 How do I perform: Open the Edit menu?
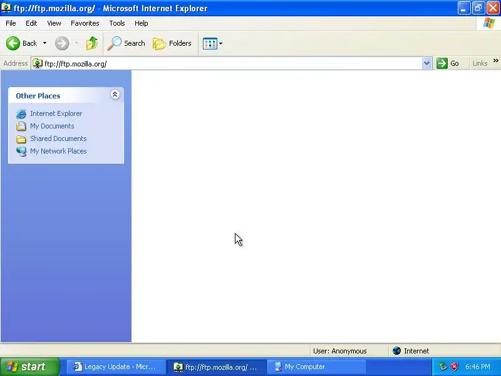tap(31, 23)
